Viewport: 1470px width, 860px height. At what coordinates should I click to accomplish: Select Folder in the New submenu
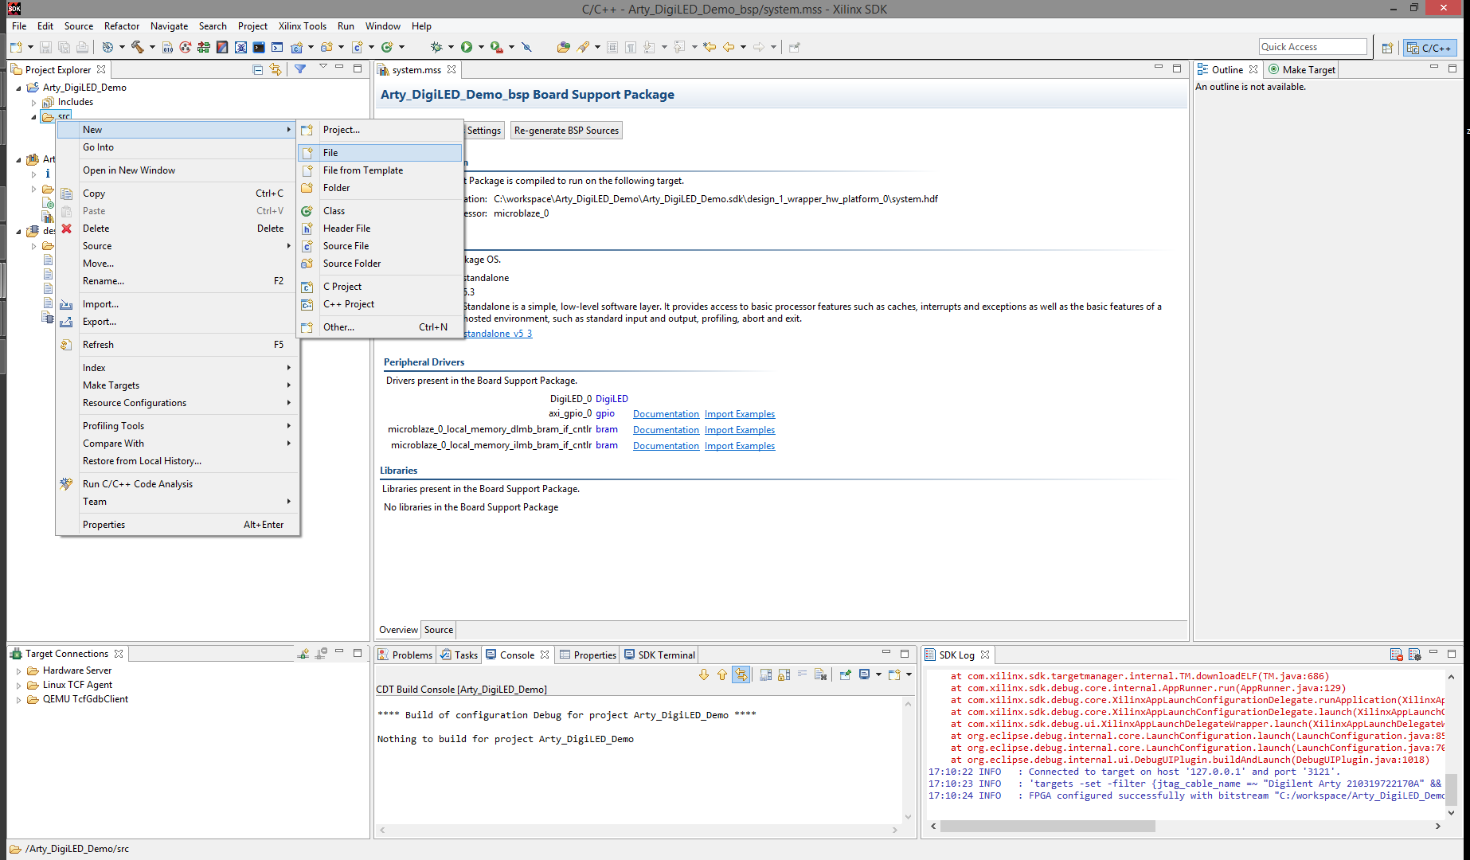pyautogui.click(x=380, y=188)
